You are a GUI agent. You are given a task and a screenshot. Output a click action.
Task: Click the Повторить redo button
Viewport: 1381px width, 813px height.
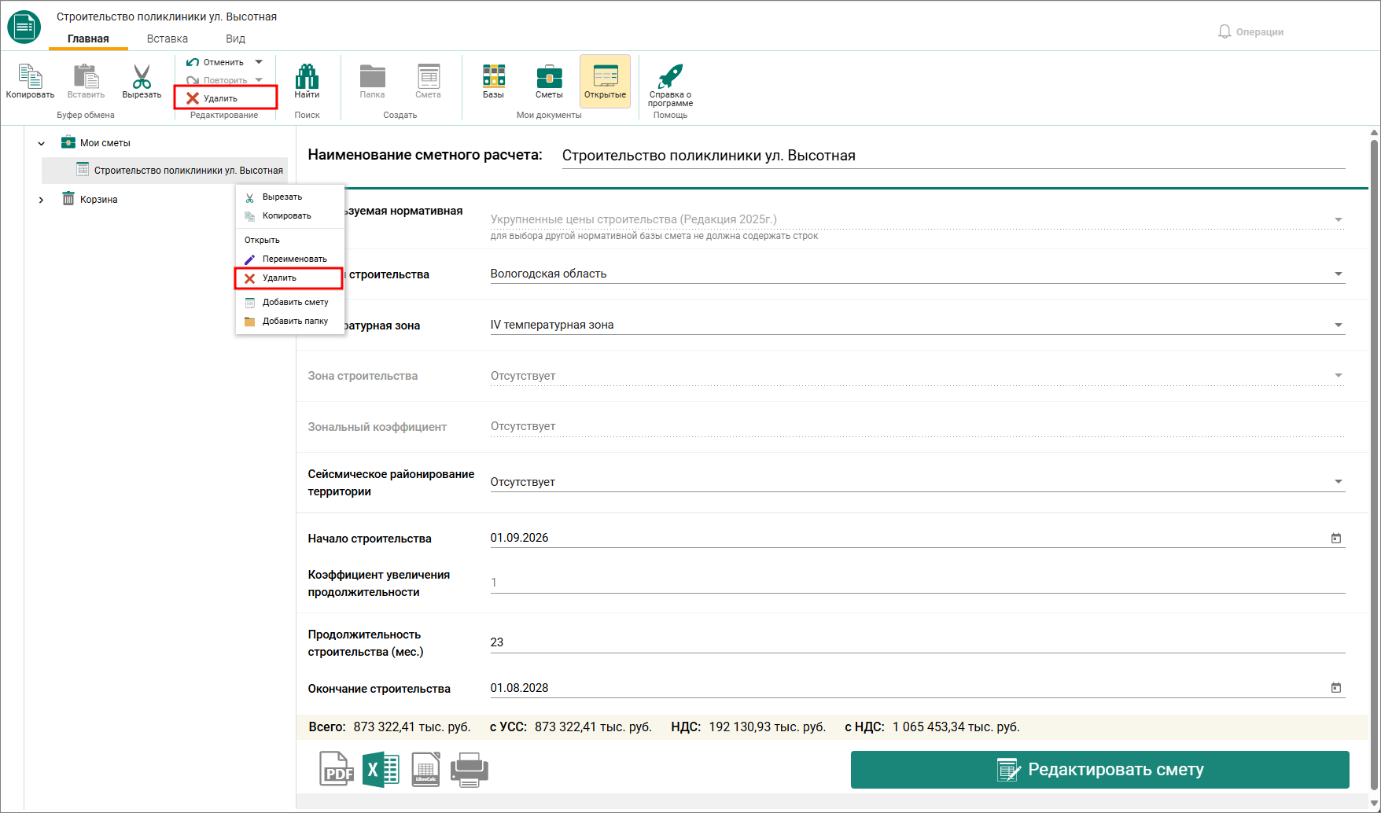[216, 80]
